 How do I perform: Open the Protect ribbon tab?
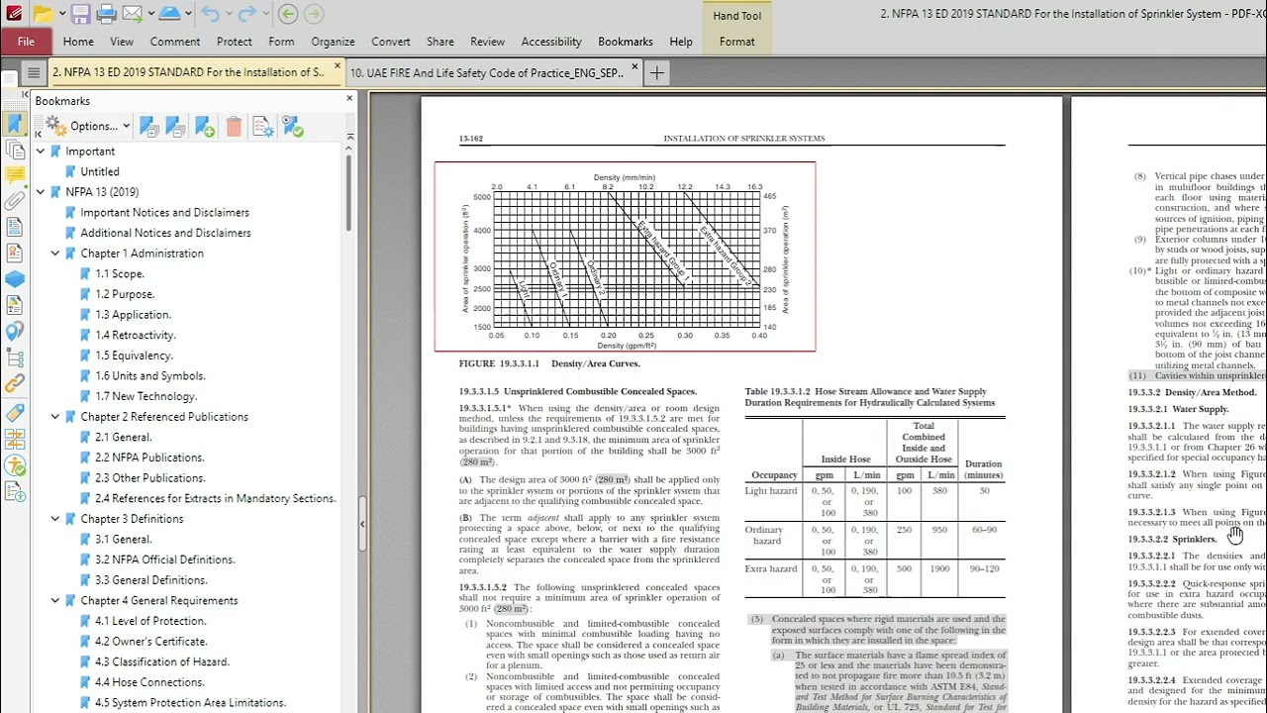234,42
